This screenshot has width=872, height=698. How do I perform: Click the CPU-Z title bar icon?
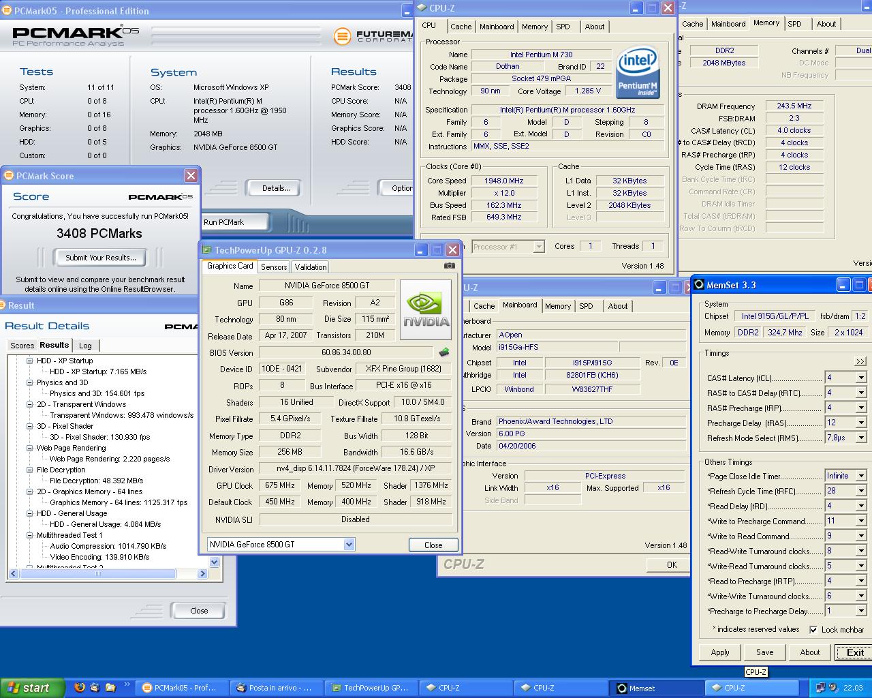420,8
